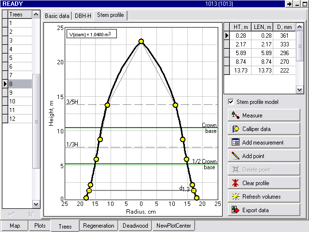
Task: Open the NewPlotCenter tab
Action: [x=174, y=226]
